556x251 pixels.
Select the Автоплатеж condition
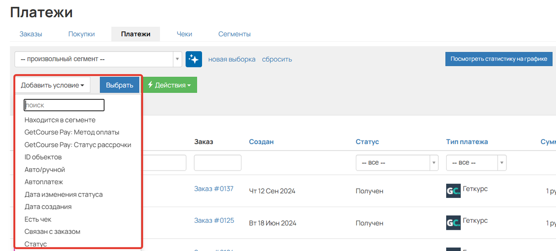[x=44, y=182]
